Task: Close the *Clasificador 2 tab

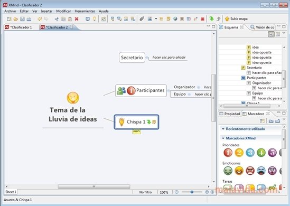Action: coord(71,27)
